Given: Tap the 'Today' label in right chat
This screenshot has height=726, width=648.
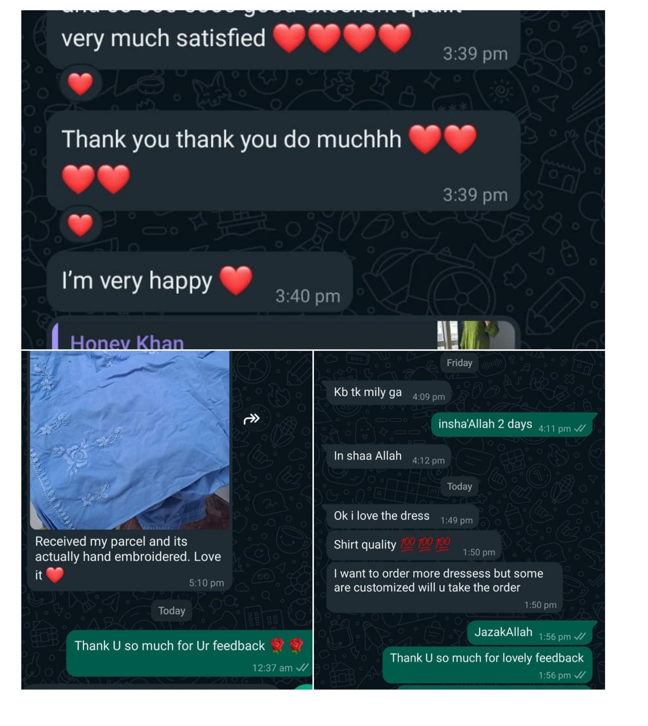Looking at the screenshot, I should [x=459, y=486].
